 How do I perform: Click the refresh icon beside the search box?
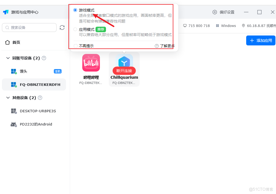(62, 28)
